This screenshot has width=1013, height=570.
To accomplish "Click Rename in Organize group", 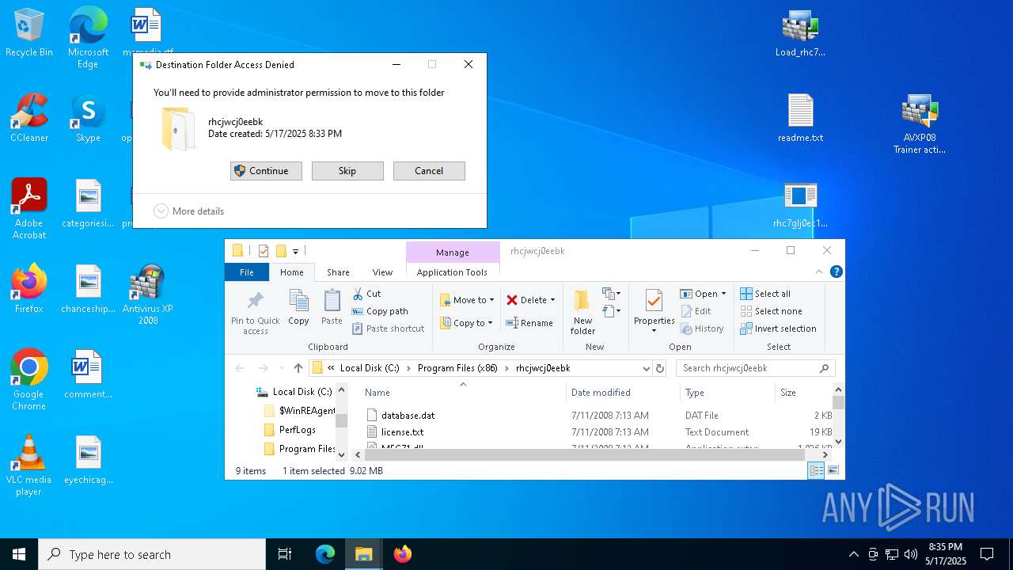I will (529, 323).
